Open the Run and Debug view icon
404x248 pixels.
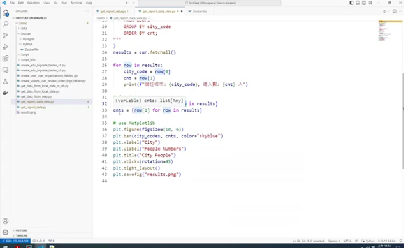point(6,47)
